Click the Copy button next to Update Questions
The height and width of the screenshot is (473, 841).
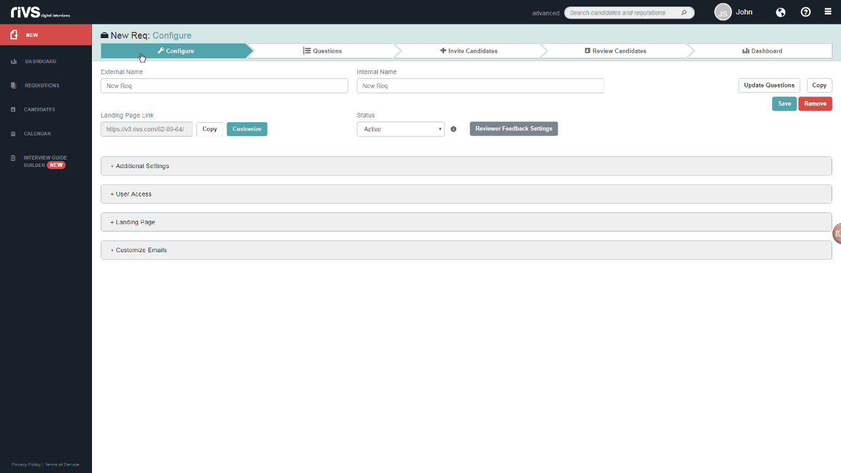(x=819, y=85)
